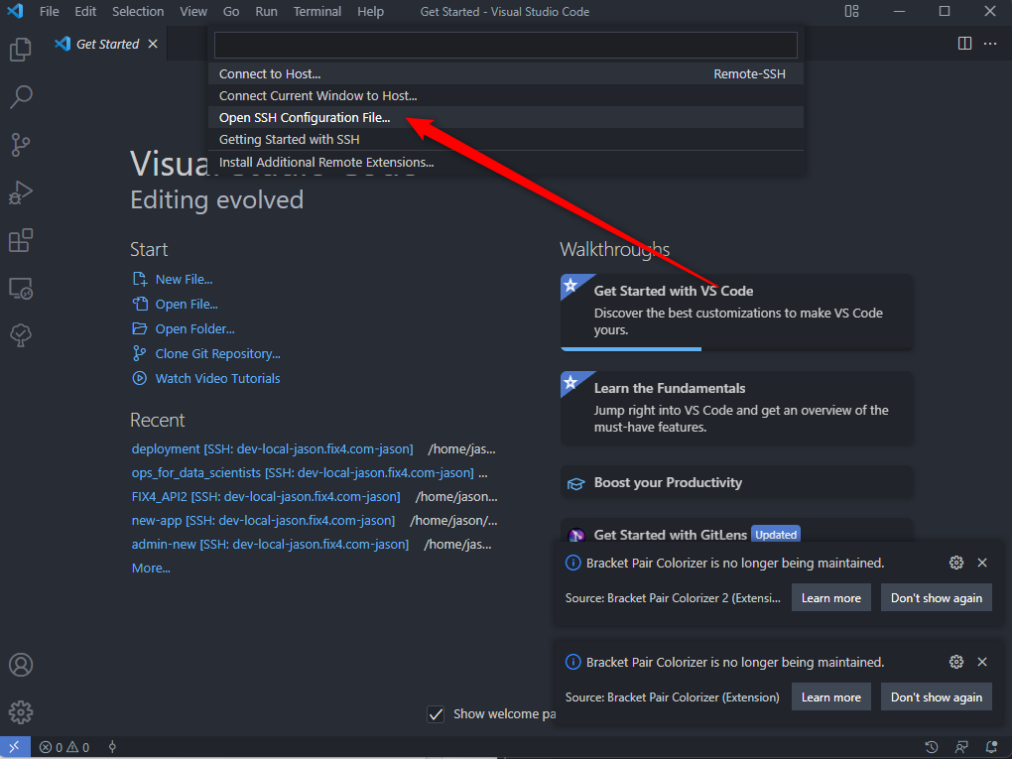The image size is (1012, 759).
Task: Open the Manage gear icon in activity bar
Action: (21, 712)
